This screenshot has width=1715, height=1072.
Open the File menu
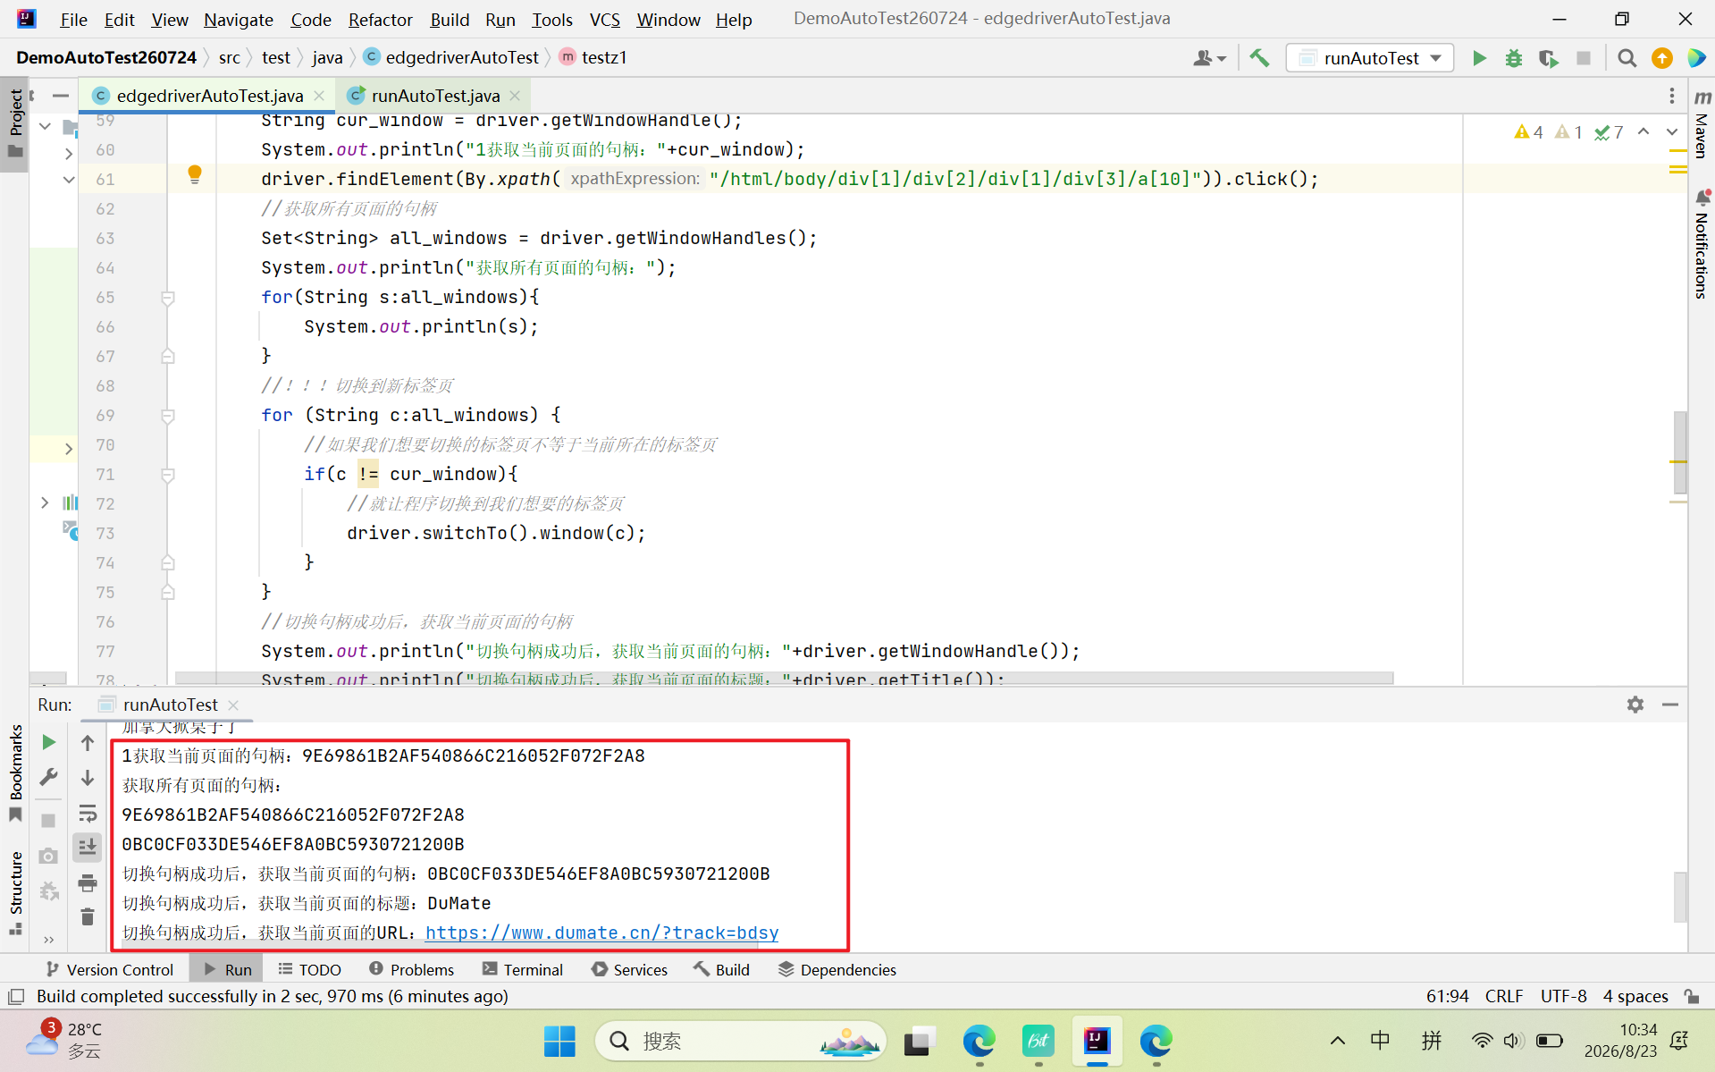(73, 19)
